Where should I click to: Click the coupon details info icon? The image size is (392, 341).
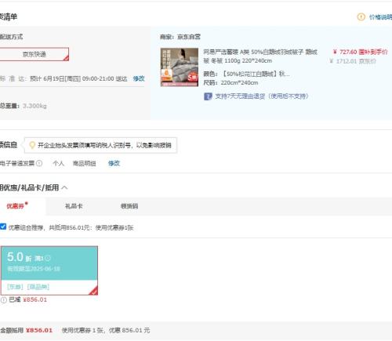(48, 259)
